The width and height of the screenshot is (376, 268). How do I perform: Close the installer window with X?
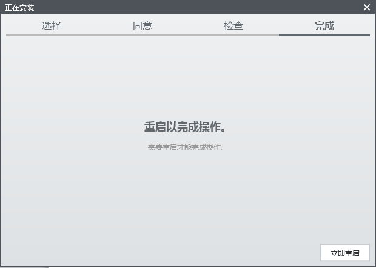(x=367, y=7)
